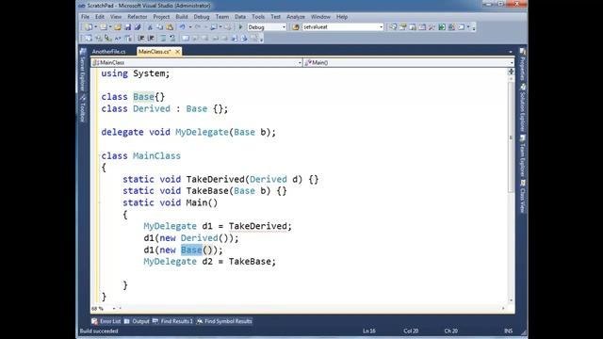Close the MainClass.cs* tab
Viewport: 603px width, 339px height.
pos(178,52)
